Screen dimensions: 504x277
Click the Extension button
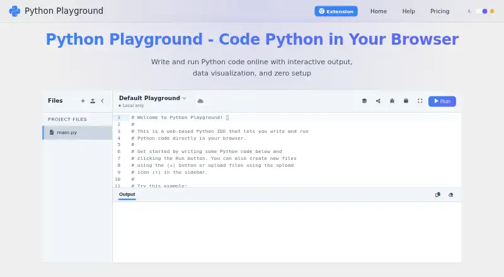point(336,11)
